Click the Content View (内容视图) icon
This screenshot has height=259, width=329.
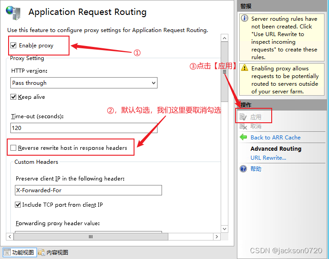(42, 252)
